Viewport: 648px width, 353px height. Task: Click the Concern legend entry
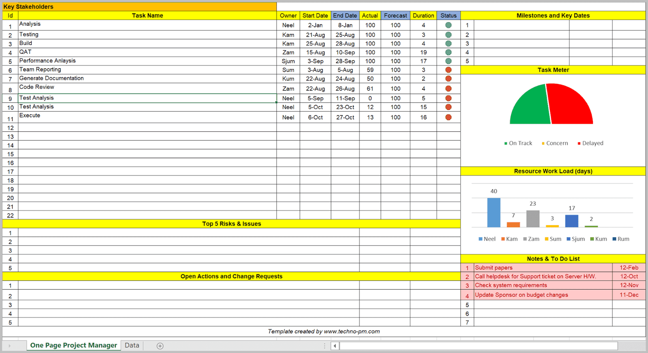(554, 143)
